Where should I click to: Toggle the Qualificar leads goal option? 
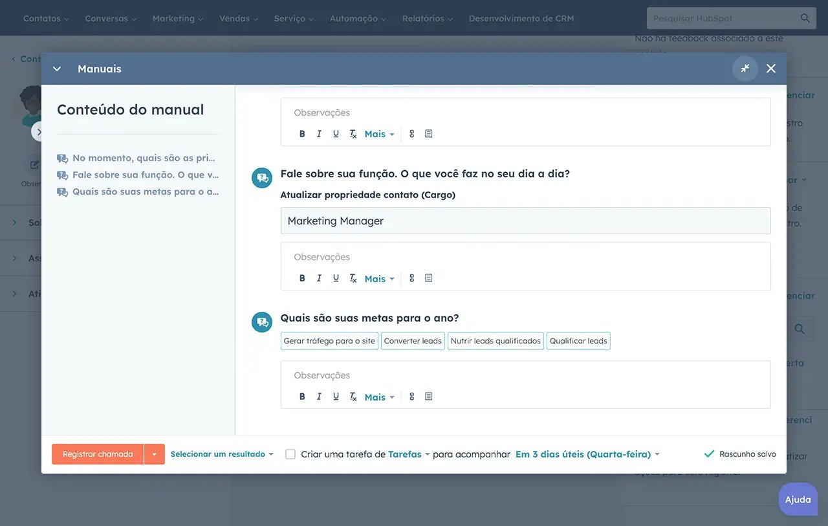coord(578,340)
